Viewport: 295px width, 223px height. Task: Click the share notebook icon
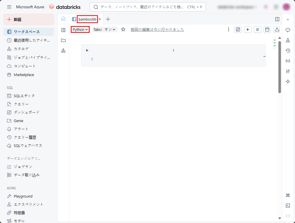[x=277, y=29]
